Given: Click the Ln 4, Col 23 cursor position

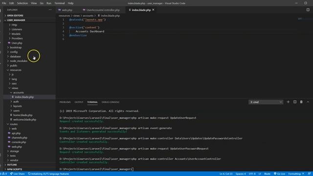Looking at the screenshot, I should (226, 174).
